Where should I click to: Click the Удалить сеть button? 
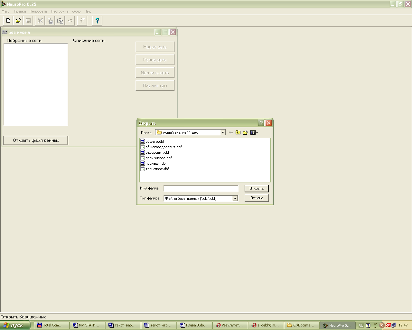pos(155,73)
